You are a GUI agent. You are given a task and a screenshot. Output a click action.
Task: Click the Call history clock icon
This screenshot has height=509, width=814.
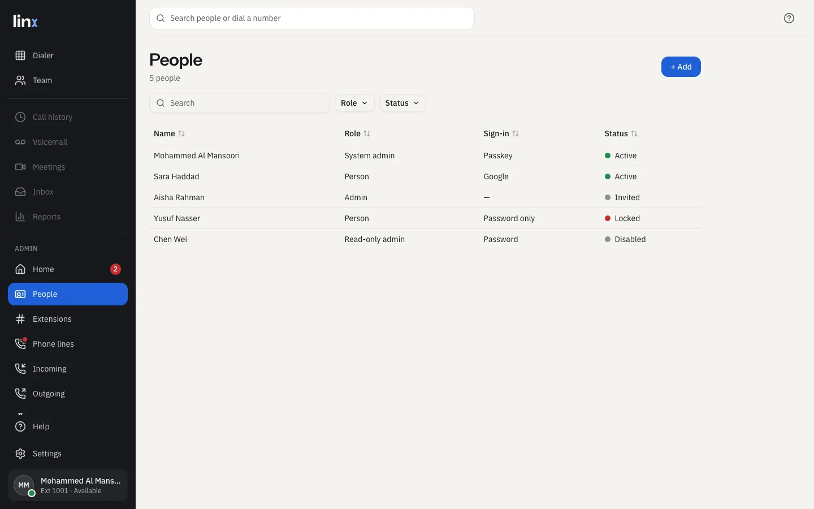click(20, 117)
